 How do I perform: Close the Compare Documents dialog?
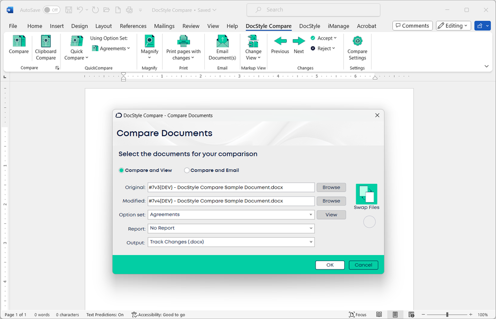click(377, 115)
